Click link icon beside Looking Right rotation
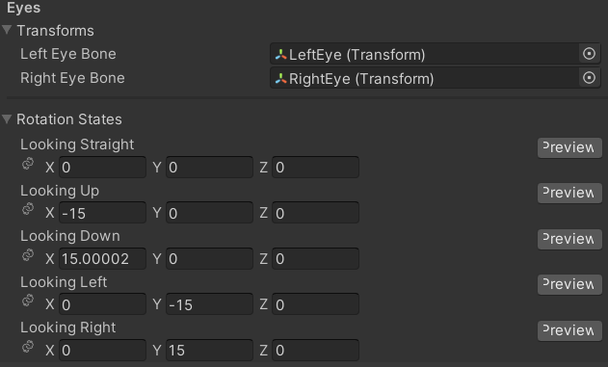Image resolution: width=608 pixels, height=367 pixels. click(x=28, y=346)
